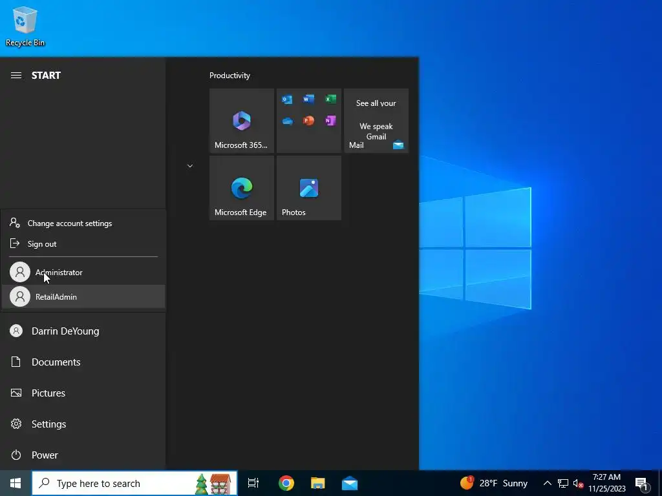Click the Productivity group header
This screenshot has width=662, height=496.
tap(230, 76)
